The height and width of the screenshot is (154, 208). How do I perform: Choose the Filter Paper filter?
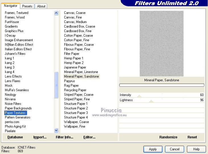[x=72, y=54]
